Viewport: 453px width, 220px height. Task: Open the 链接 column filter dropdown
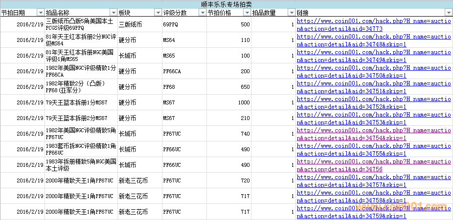pos(448,12)
